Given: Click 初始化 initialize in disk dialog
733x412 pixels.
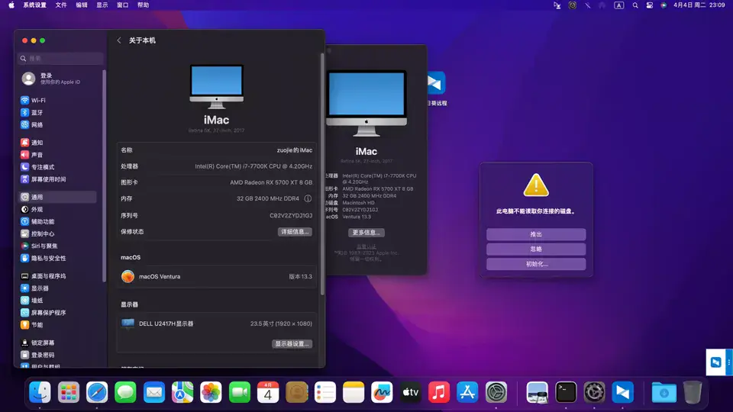Looking at the screenshot, I should (x=536, y=264).
